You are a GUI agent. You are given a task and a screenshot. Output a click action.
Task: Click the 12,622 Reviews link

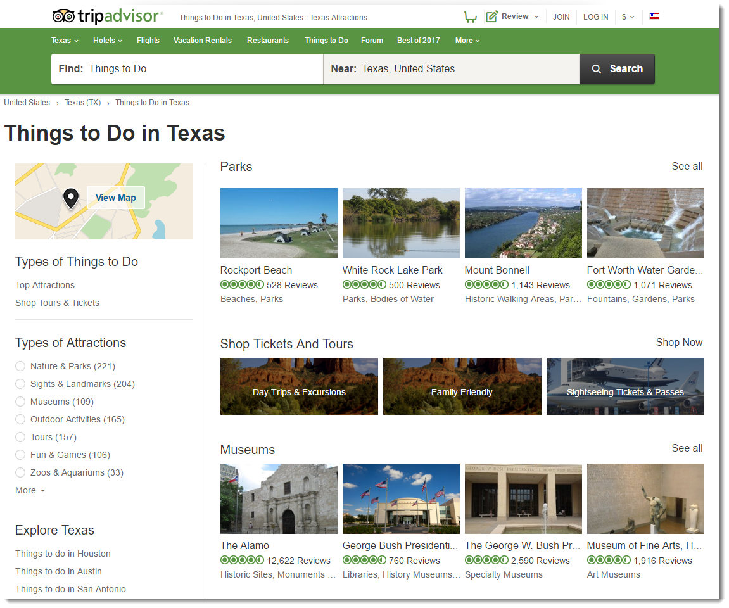pos(298,560)
